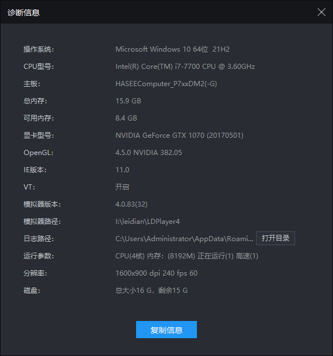This screenshot has width=333, height=356.
Task: Click the motherboard value HASEEComputer_P7xxDM2
Action: tap(166, 84)
